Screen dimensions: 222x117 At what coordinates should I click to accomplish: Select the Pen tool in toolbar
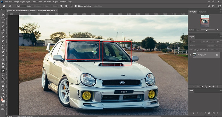coord(3,71)
